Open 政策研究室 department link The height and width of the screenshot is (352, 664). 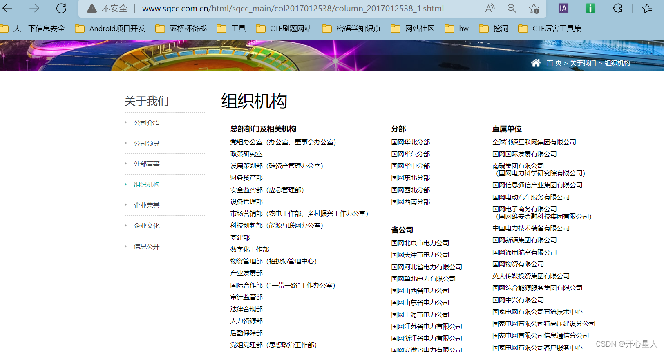point(246,154)
